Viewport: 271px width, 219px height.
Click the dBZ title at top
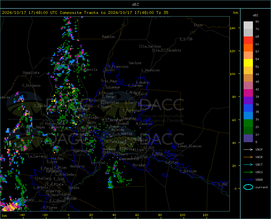(135, 5)
